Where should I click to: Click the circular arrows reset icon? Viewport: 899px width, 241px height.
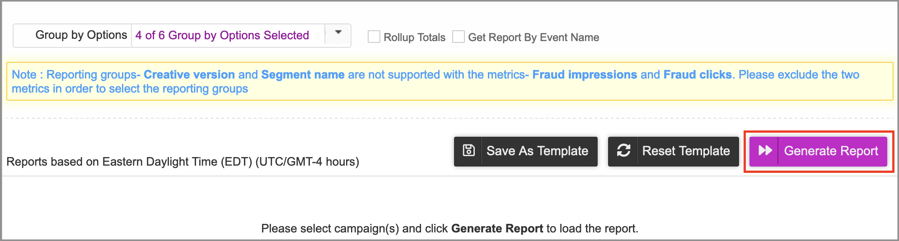(x=623, y=151)
